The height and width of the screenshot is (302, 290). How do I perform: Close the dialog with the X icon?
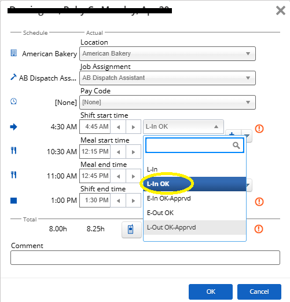[x=281, y=10]
